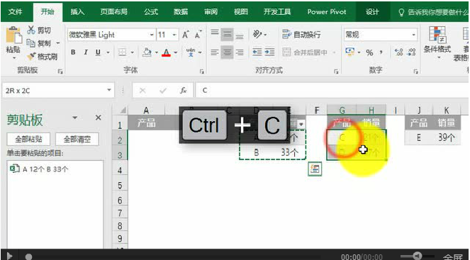Select clipboard item A 12个 B 33个
Screen dimensions: 470x260
coord(55,169)
